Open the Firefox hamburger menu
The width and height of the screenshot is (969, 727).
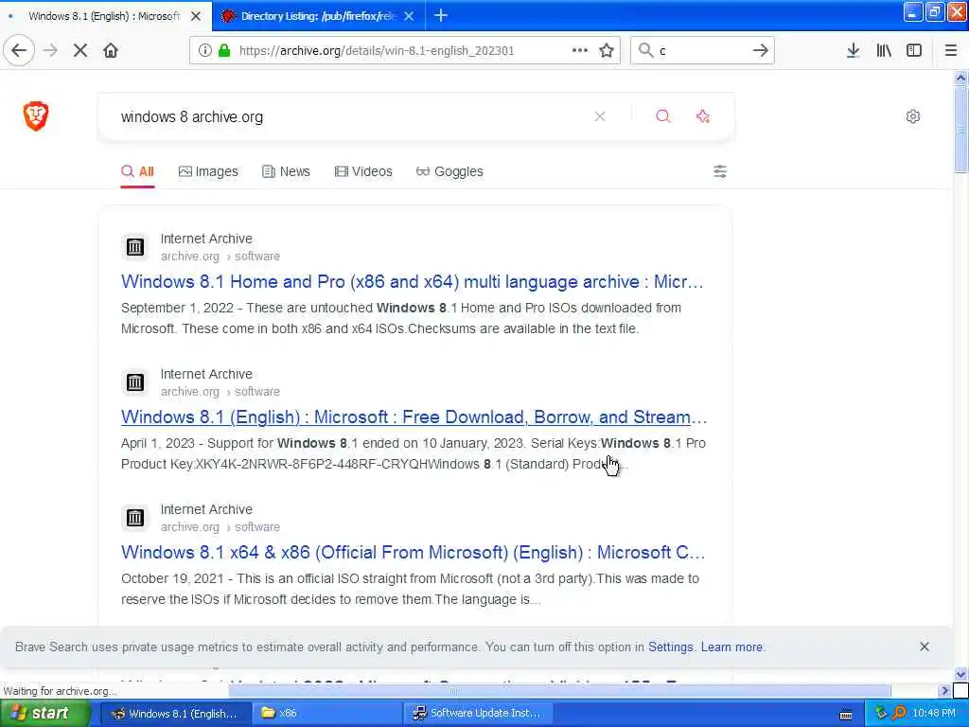950,50
